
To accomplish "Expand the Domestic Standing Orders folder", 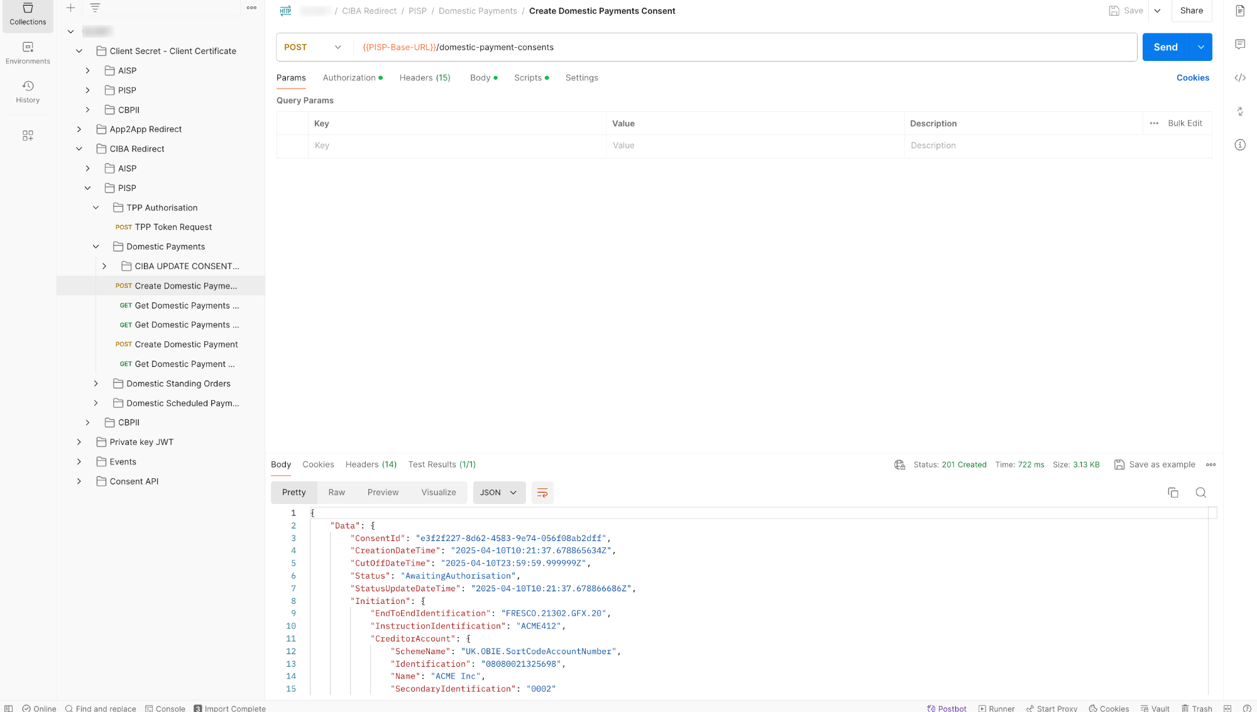I will click(96, 383).
